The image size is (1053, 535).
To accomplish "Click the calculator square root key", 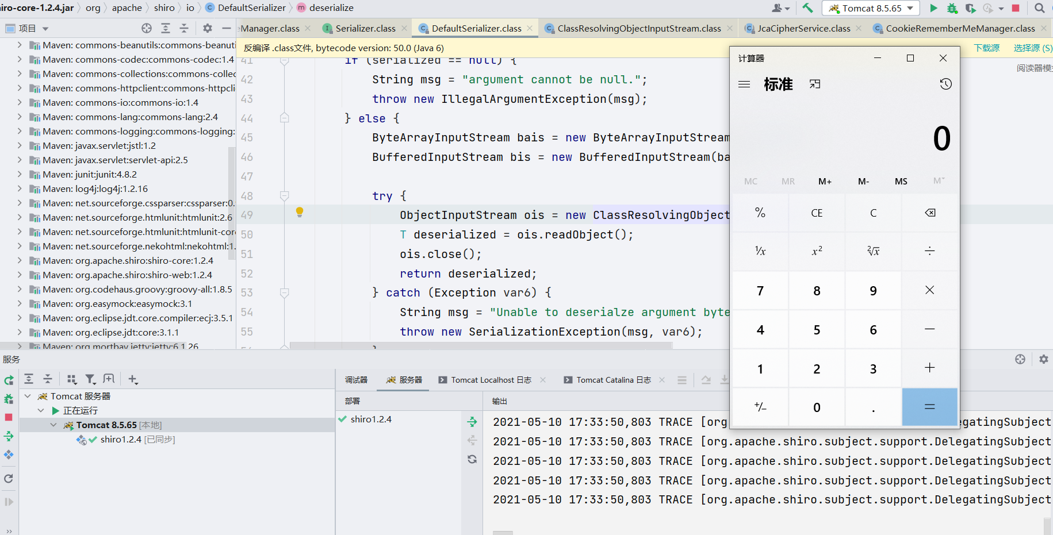I will tap(874, 251).
